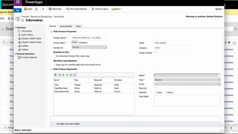The height and width of the screenshot is (134, 238).
Task: Click the Unique Name field
Action: point(89,42)
